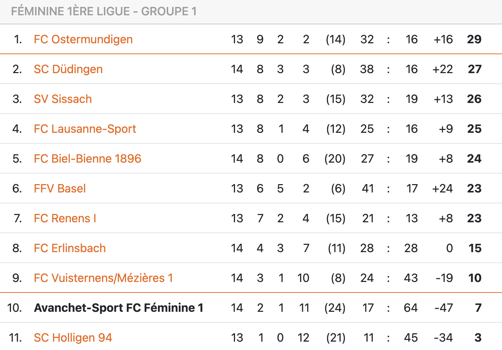Image resolution: width=502 pixels, height=350 pixels.
Task: Click the rank number 11. in last row
Action: click(x=16, y=338)
